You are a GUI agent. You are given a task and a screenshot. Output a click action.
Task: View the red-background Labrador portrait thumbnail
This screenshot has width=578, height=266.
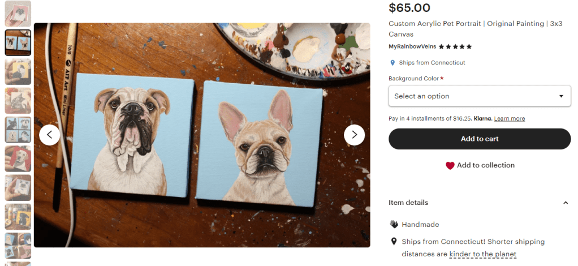pos(18,159)
